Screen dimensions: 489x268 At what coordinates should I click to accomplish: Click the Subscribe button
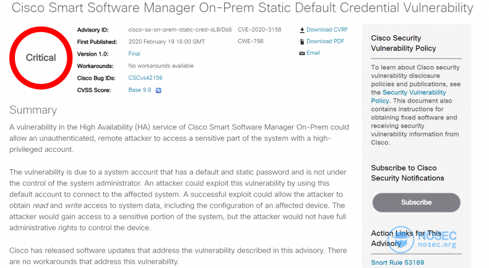[x=417, y=203]
